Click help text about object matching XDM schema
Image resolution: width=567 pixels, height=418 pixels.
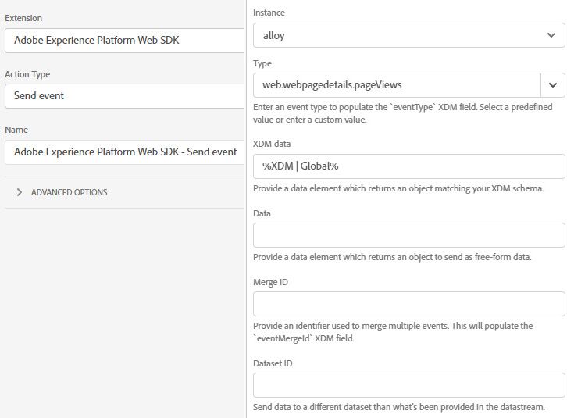(x=398, y=188)
